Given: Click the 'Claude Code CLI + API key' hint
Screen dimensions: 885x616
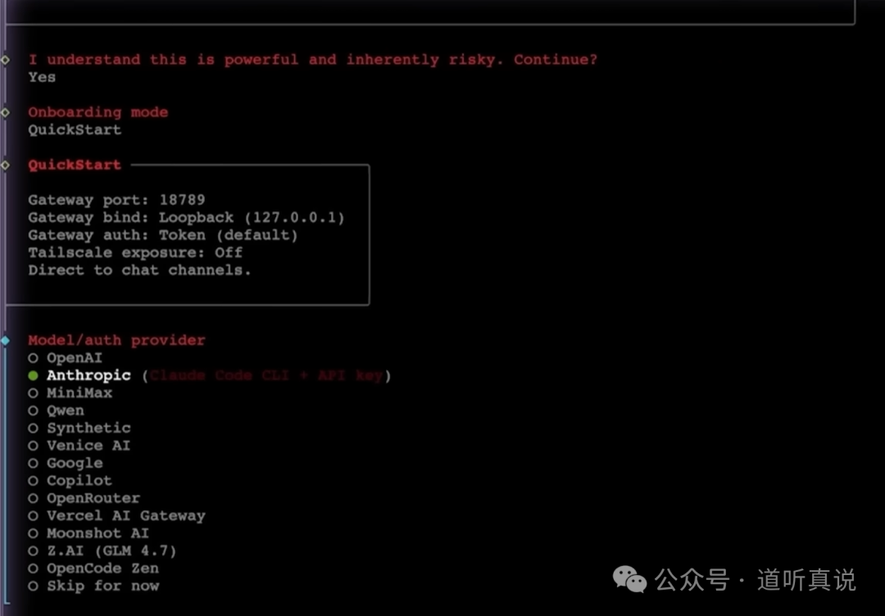Looking at the screenshot, I should tap(266, 375).
